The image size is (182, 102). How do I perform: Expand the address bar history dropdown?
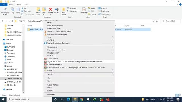(x=153, y=21)
